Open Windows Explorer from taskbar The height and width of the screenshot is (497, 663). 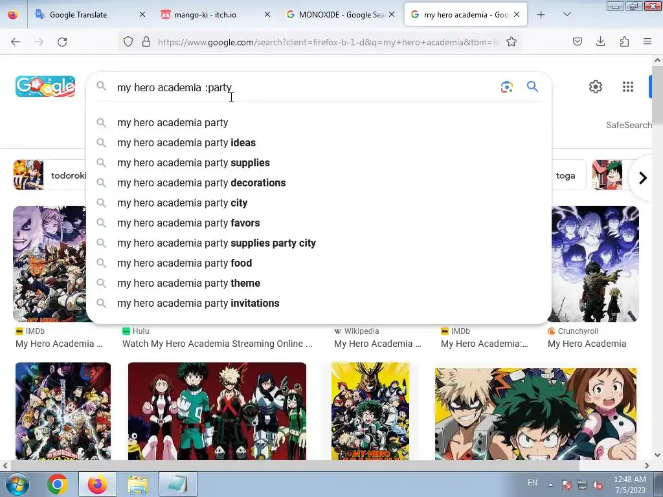pos(138,484)
